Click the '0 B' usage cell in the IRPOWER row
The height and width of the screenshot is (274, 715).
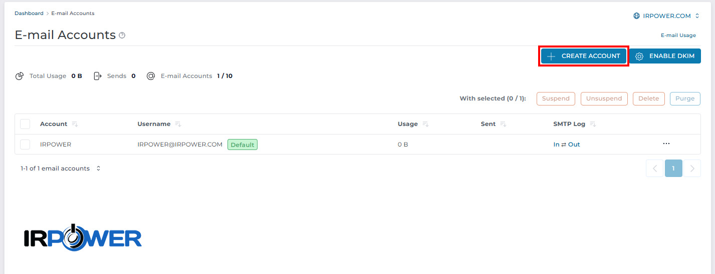pyautogui.click(x=403, y=144)
